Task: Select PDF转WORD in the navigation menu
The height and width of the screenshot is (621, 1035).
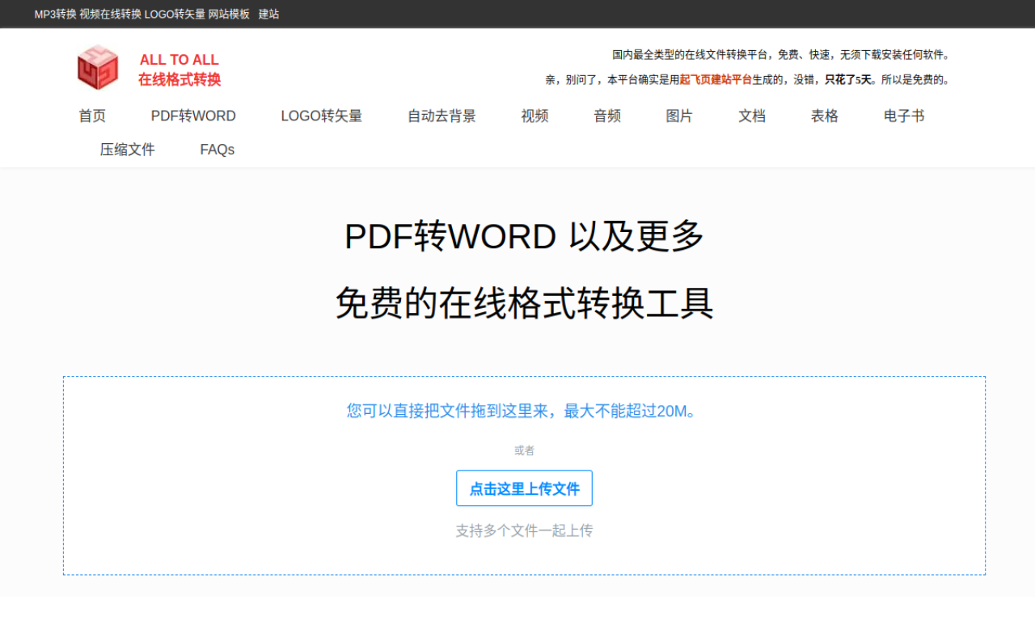Action: coord(193,116)
